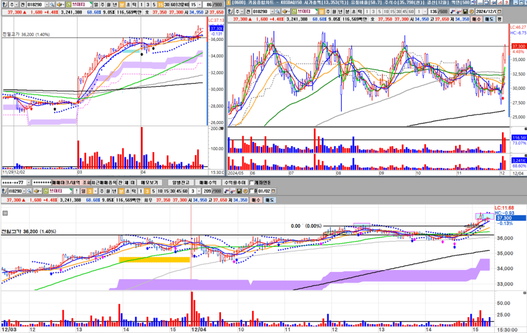Open interval value dropdown in top-left chart

(200, 5)
